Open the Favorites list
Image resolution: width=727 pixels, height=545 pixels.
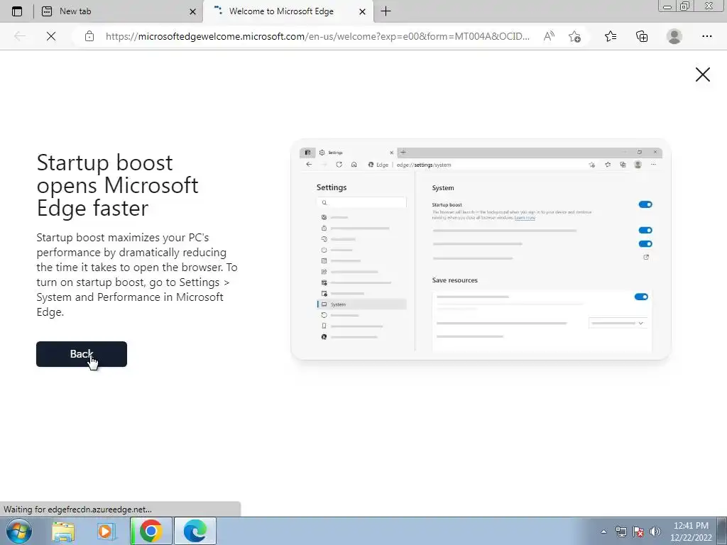(x=611, y=36)
